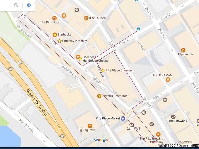Open The Showbox venue marker

[x=173, y=117]
